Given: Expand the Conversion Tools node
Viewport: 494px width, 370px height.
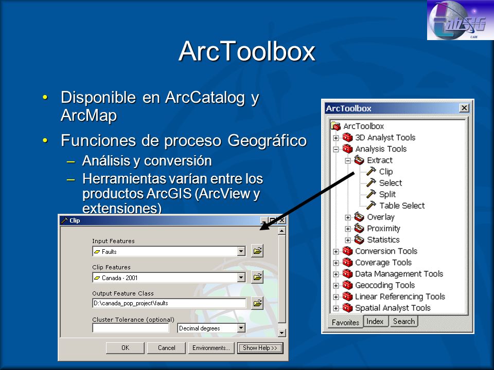Looking at the screenshot, I should coord(336,251).
